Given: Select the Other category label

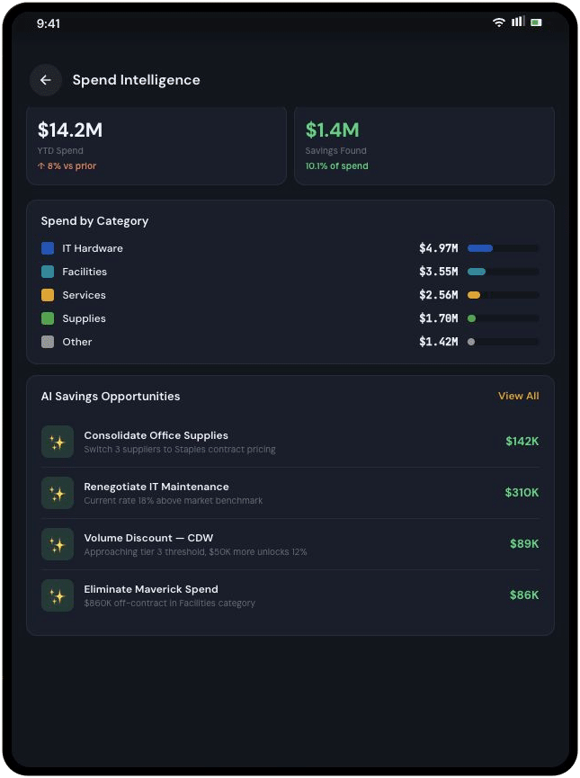Looking at the screenshot, I should click(77, 342).
